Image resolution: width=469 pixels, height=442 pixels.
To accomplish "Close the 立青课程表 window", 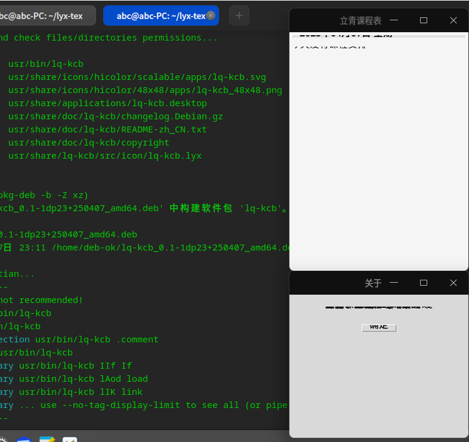I will (453, 20).
